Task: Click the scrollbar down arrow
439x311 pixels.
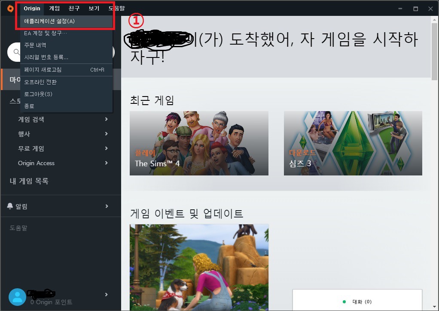Action: point(434,307)
